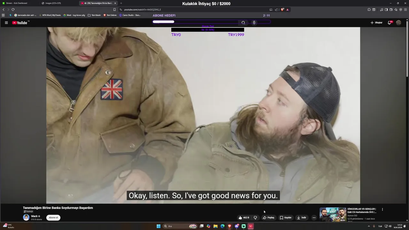
Task: Open the Edge browser in taskbar
Action: 222,226
